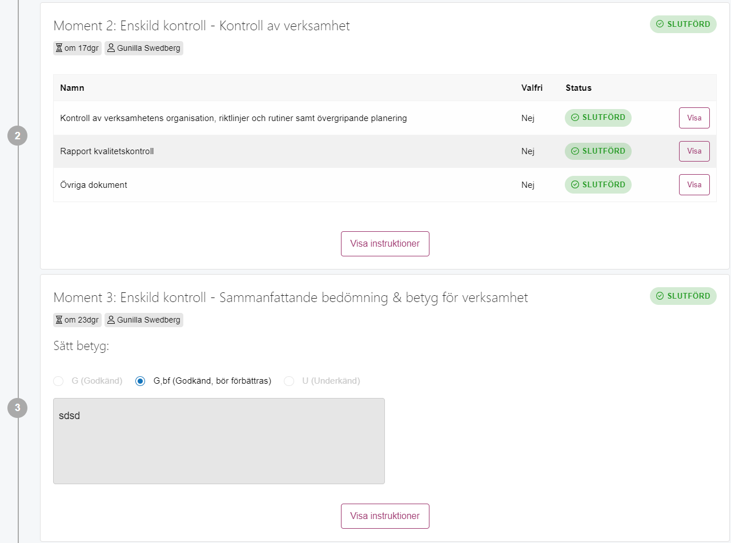
Task: Click hourglass icon next to om 23dgr
Action: point(59,320)
